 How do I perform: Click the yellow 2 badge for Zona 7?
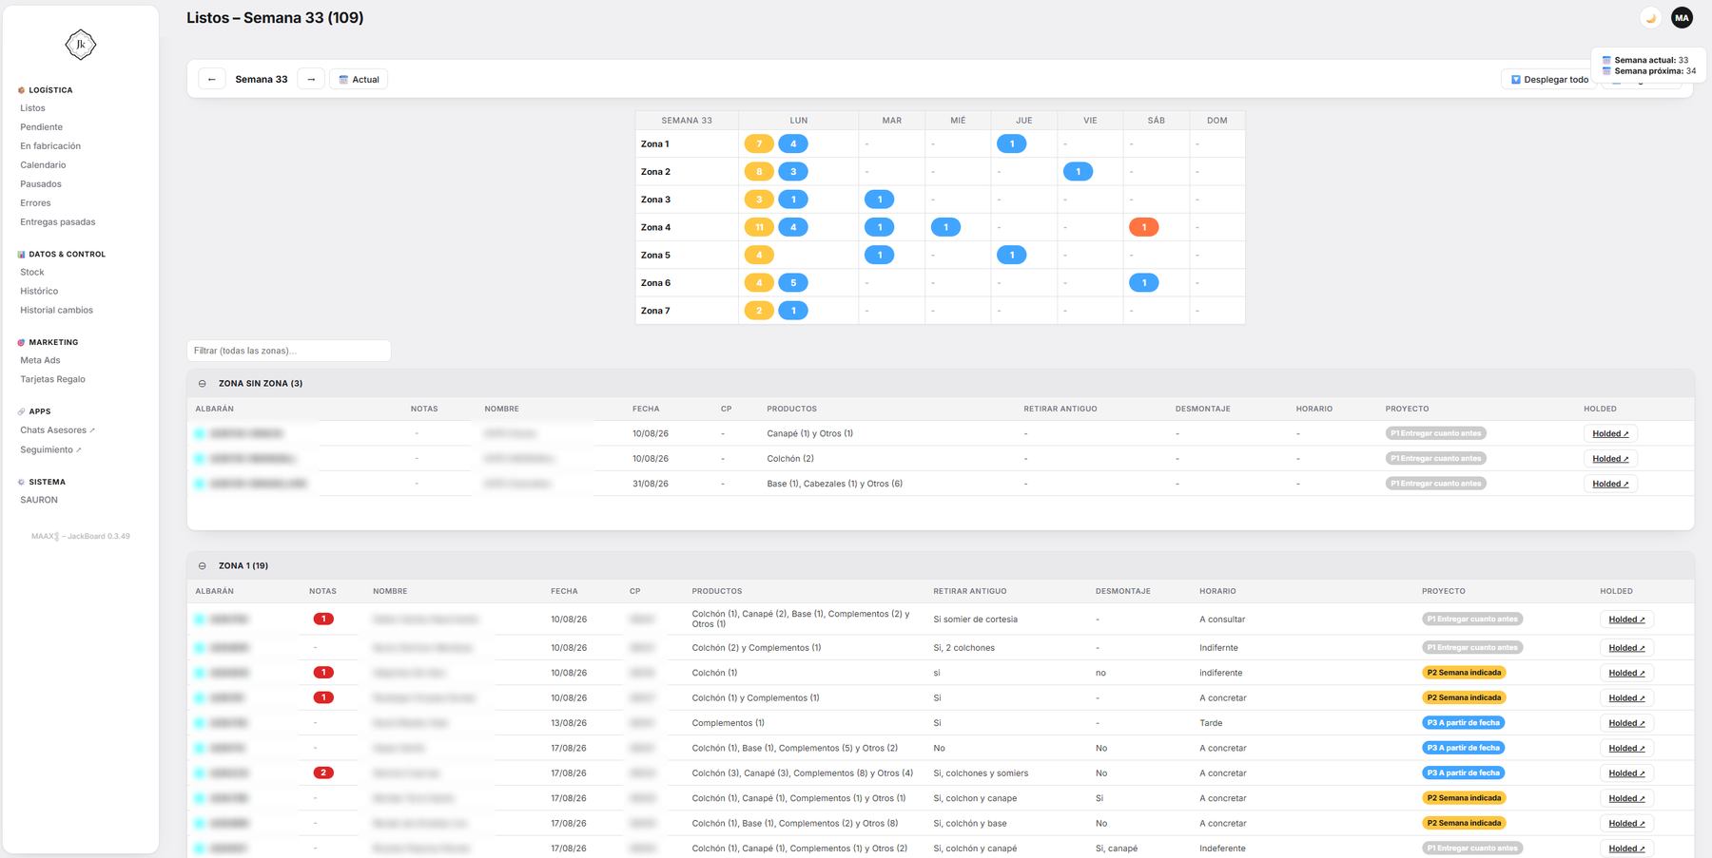[759, 311]
